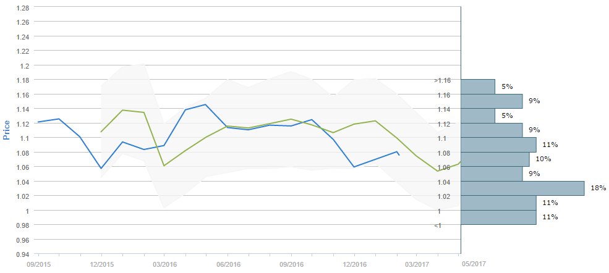Click the 0.94 y-axis label
This screenshot has width=609, height=273.
pos(21,254)
